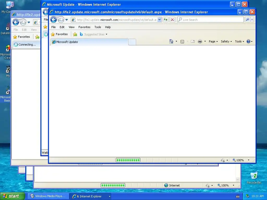The width and height of the screenshot is (267, 200).
Task: Refresh the page using the green arrows icon
Action: point(166,20)
